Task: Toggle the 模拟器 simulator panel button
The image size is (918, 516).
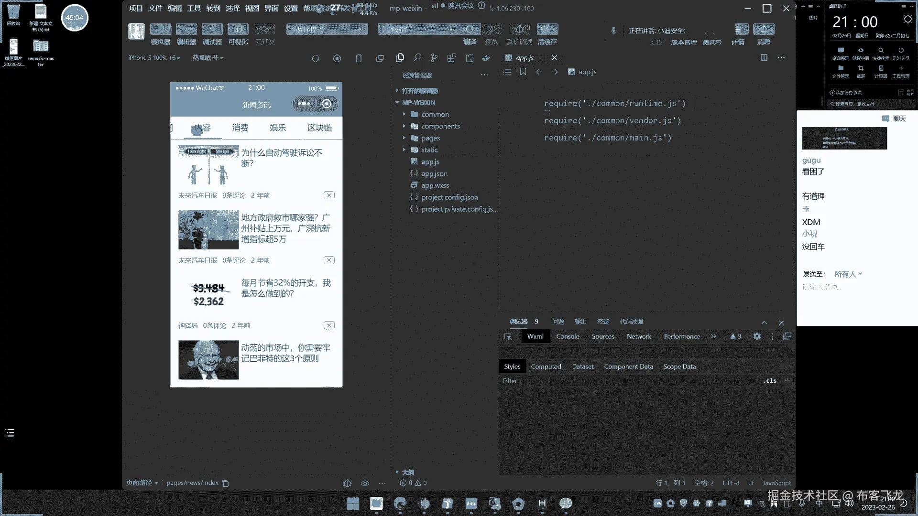Action: 161,30
